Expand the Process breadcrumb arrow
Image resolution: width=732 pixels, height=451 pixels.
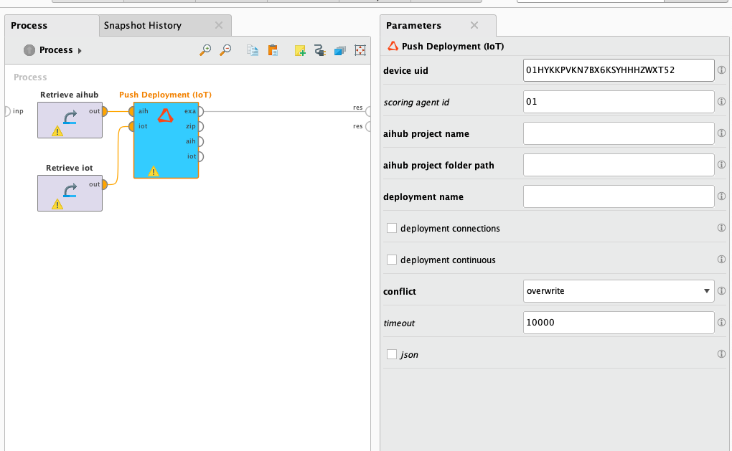point(80,51)
